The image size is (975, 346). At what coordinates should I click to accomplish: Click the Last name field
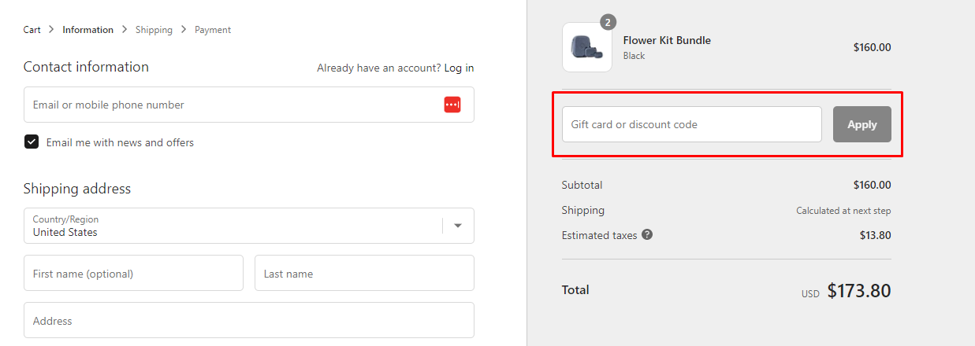tap(364, 274)
